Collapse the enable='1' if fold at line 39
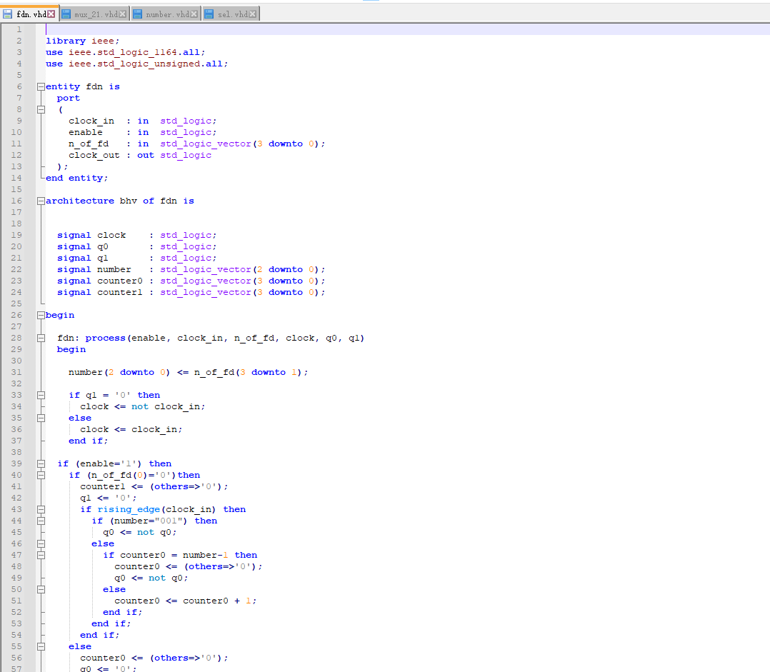The width and height of the screenshot is (770, 672). [x=41, y=464]
